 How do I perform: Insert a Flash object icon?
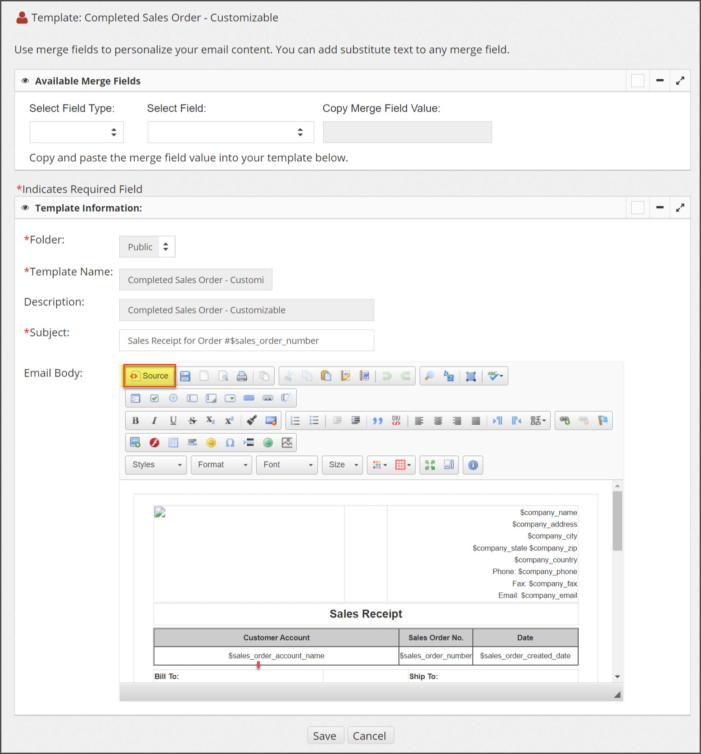154,442
